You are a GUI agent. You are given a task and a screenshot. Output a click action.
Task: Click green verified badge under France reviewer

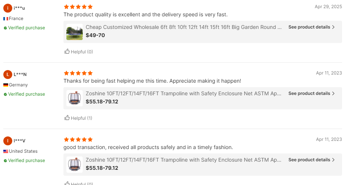pos(6,28)
